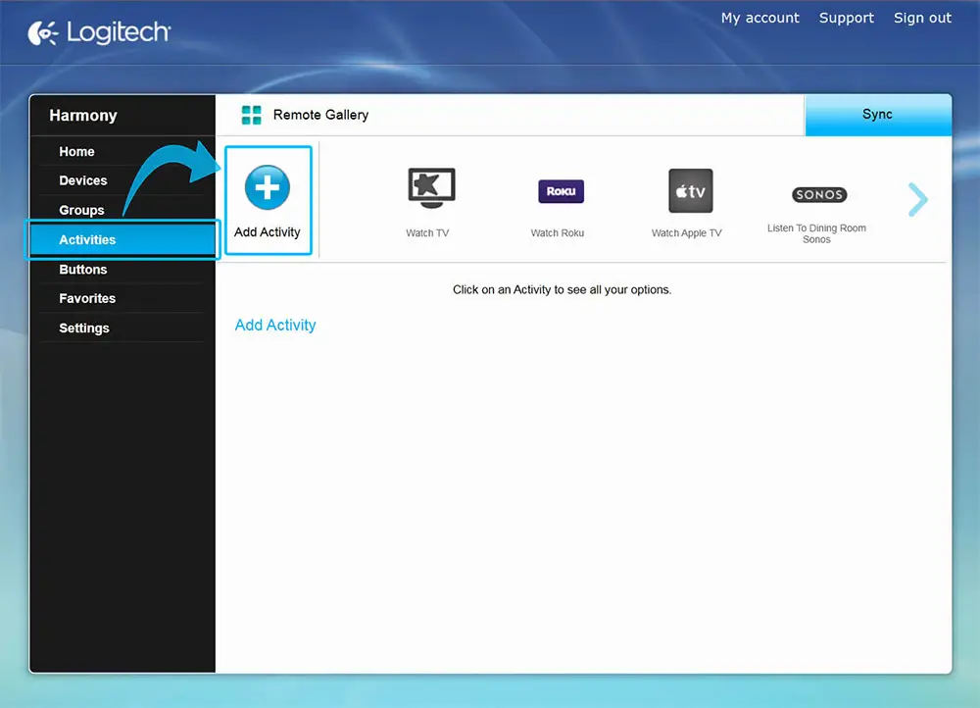The width and height of the screenshot is (980, 708).
Task: Select the Activities sidebar item
Action: pyautogui.click(x=122, y=239)
